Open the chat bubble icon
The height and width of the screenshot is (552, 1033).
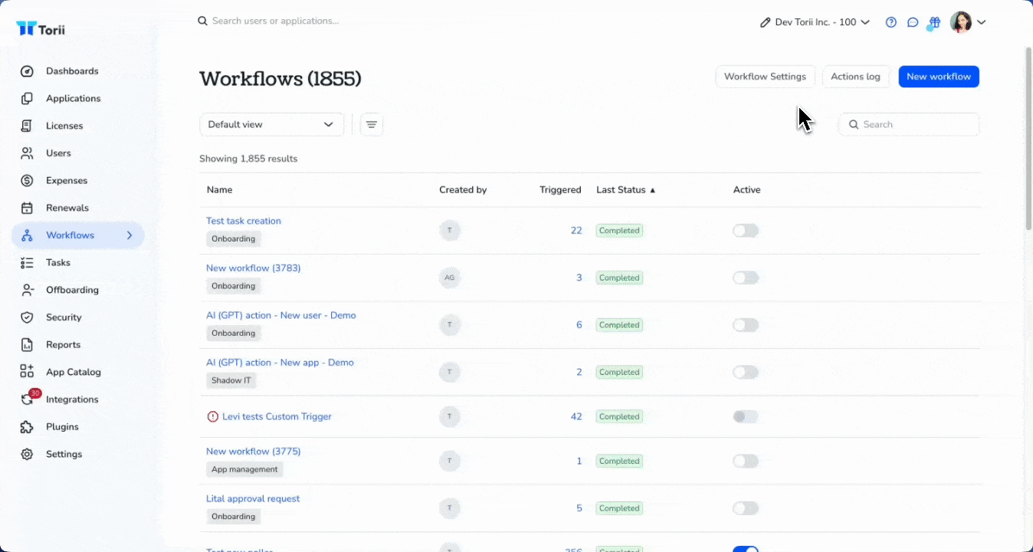pos(913,22)
